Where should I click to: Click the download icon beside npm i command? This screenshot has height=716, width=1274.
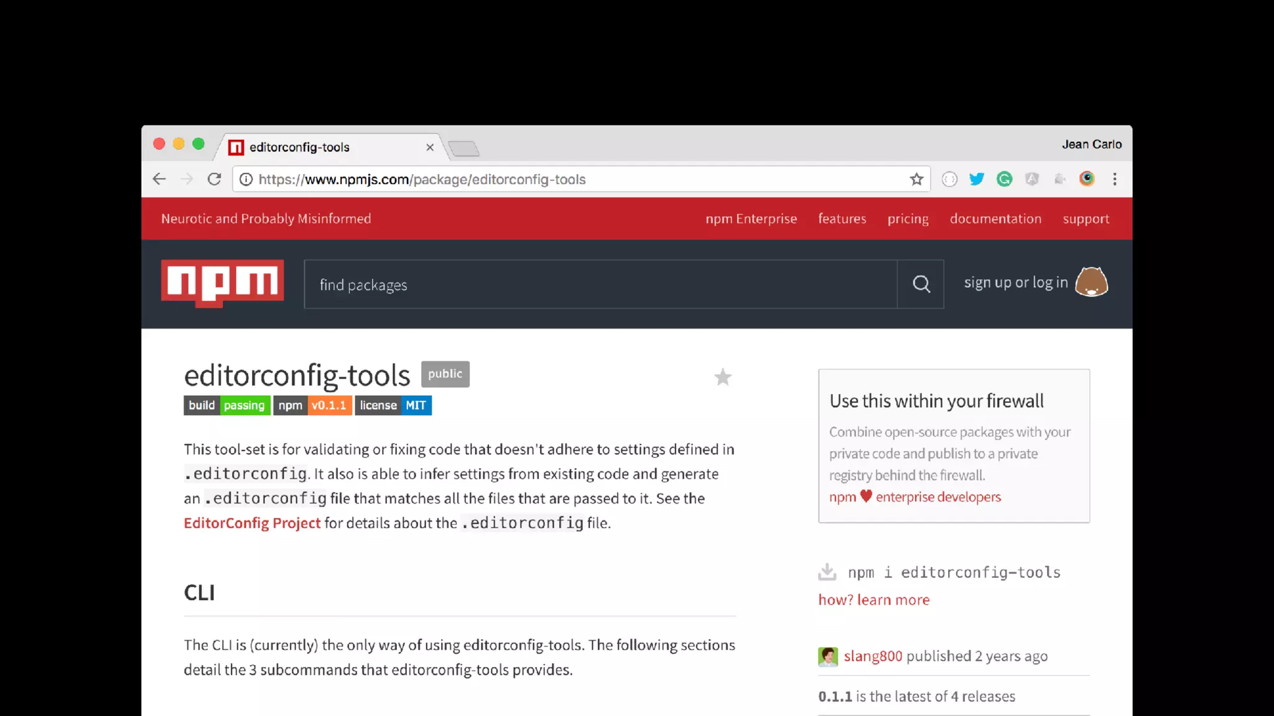[827, 572]
